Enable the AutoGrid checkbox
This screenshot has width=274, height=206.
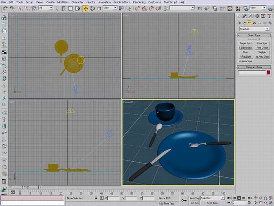point(260,39)
